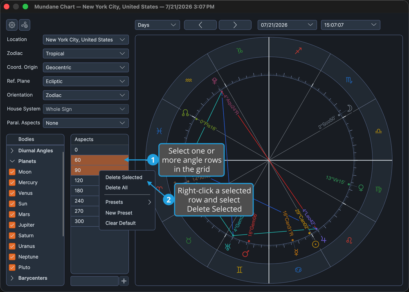
Task: Uncheck the Venus checkbox
Action: [x=12, y=193]
